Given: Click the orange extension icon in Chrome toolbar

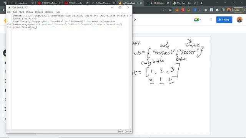Looking at the screenshot, I should (x=177, y=10).
